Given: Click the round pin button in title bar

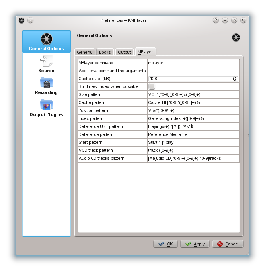Looking at the screenshot, I should [31, 20].
